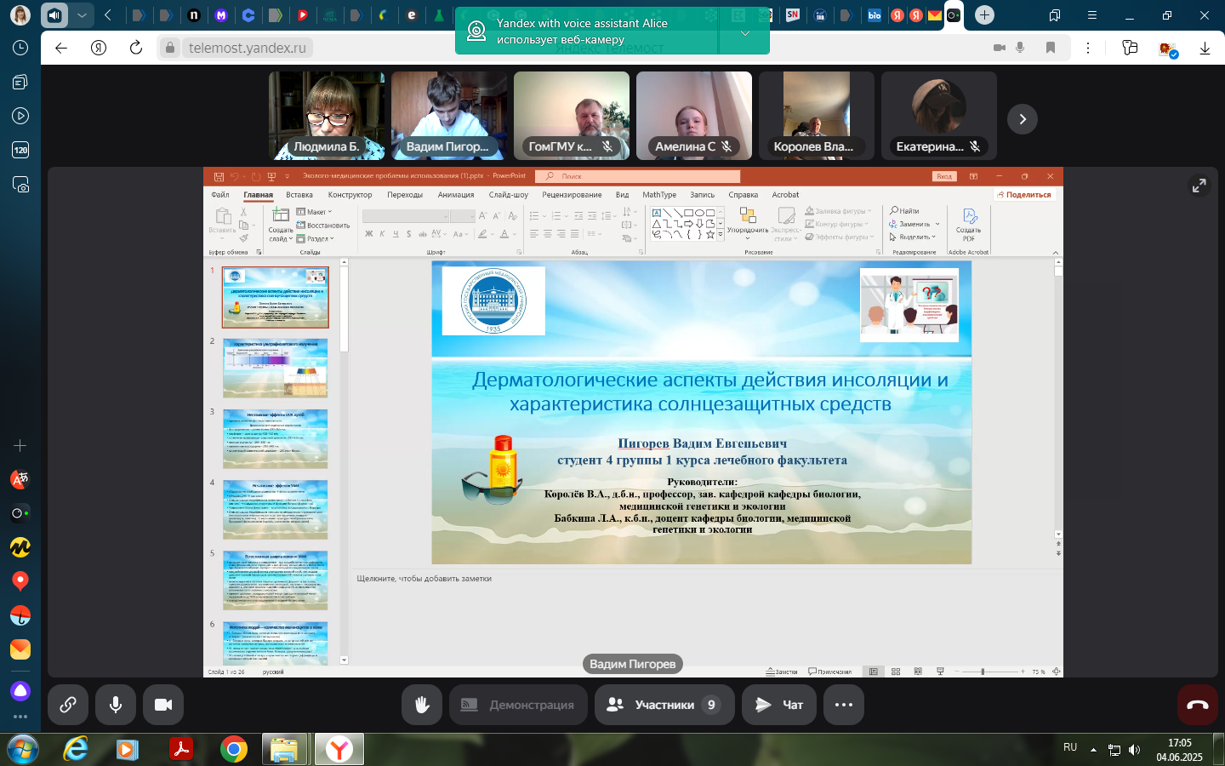Switch to slide sorter view icon
Image resolution: width=1225 pixels, height=766 pixels.
[896, 672]
